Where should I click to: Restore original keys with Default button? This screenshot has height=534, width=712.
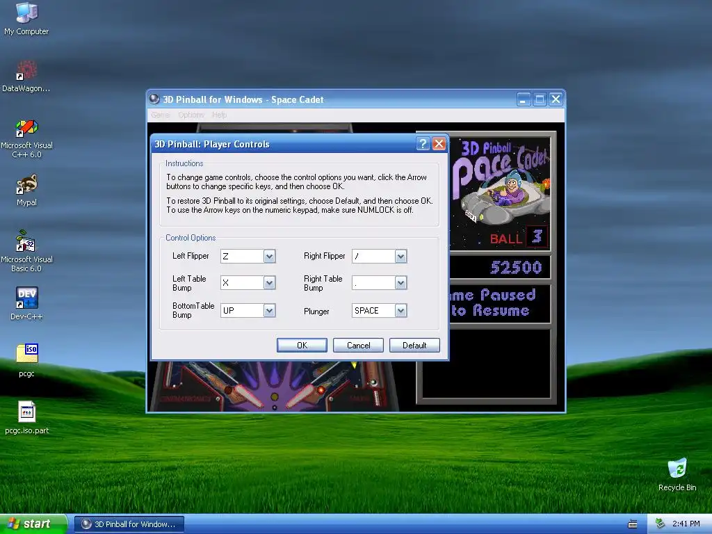tap(414, 345)
